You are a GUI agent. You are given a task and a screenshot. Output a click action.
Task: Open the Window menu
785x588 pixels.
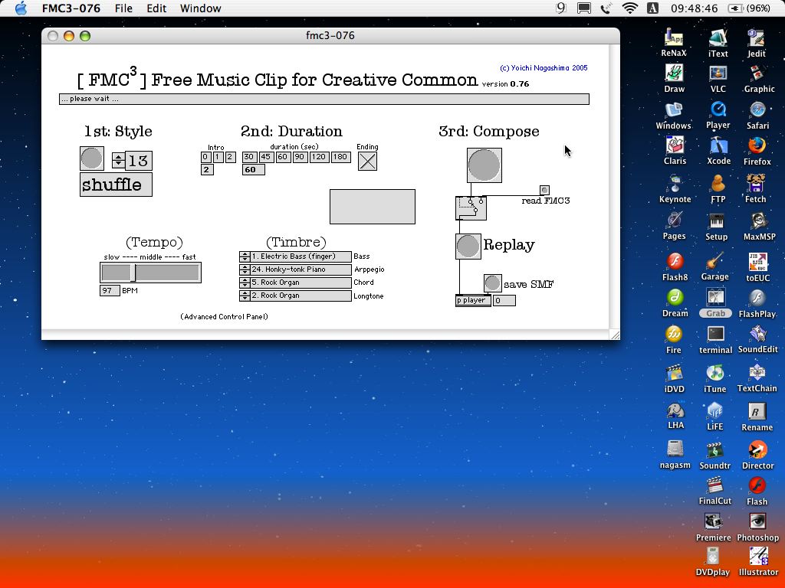click(x=200, y=8)
